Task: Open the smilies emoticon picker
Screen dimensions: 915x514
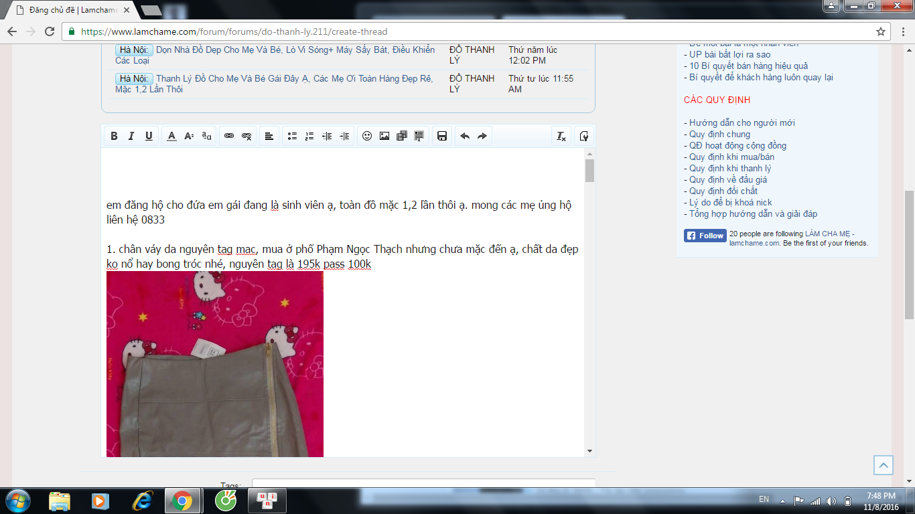Action: (x=367, y=136)
